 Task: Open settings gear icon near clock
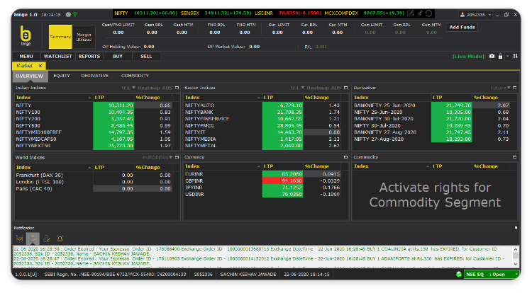68,15
